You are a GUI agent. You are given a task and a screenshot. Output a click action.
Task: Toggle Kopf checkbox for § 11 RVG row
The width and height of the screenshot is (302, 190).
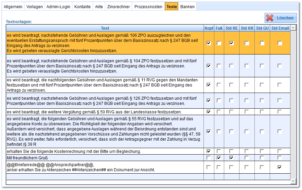click(x=209, y=85)
